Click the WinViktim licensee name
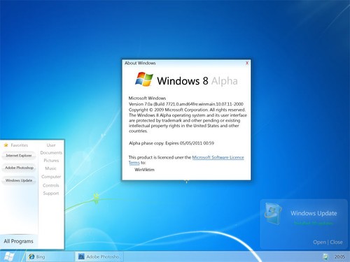Viewport: 350px width, 262px height. click(145, 170)
